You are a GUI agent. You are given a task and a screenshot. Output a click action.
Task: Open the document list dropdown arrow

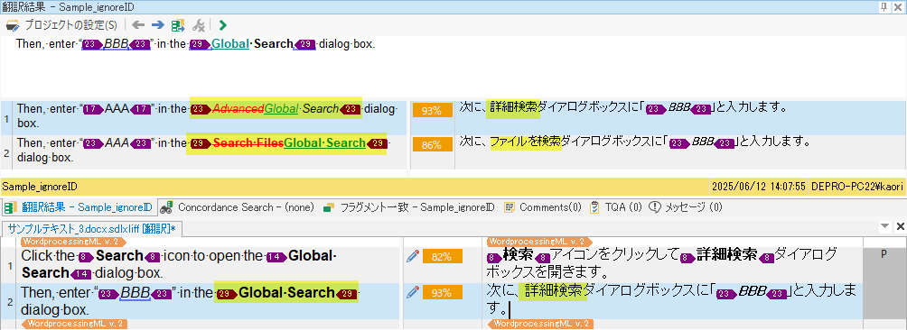click(x=885, y=226)
